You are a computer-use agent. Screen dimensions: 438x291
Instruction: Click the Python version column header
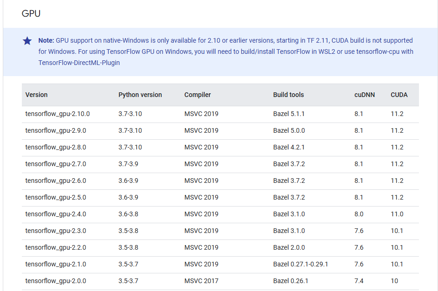[140, 95]
